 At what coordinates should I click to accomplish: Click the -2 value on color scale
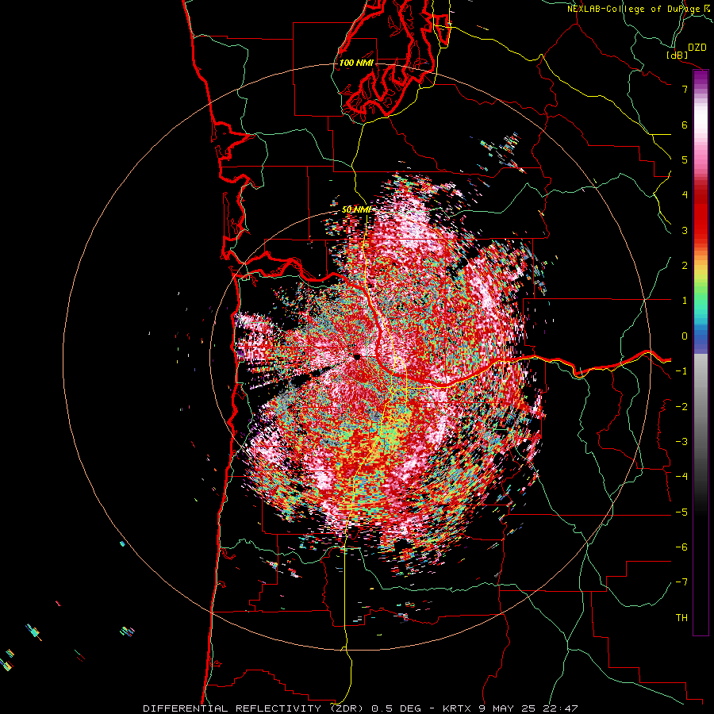click(x=681, y=406)
